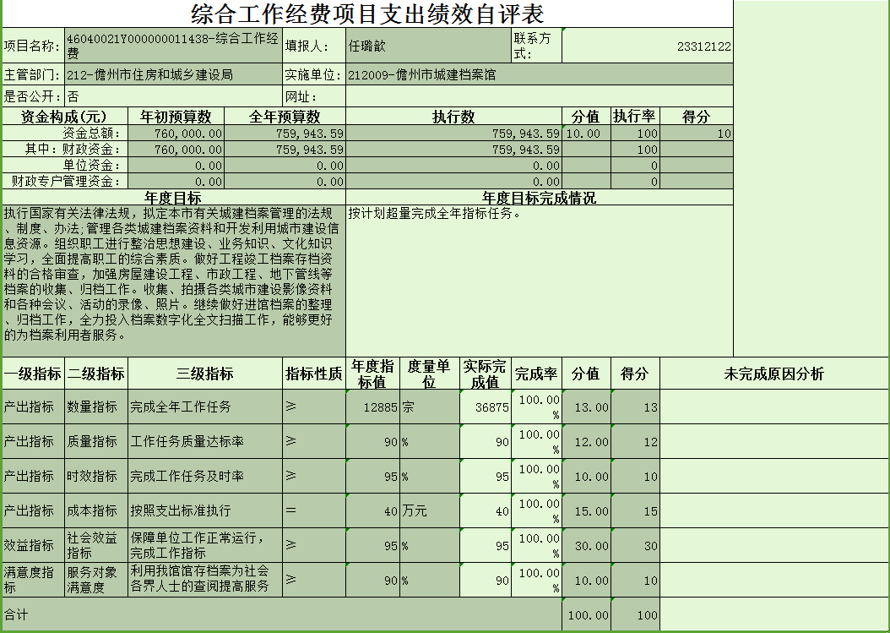The image size is (890, 633).
Task: Click the 度量单位 column header
Action: pos(429,374)
